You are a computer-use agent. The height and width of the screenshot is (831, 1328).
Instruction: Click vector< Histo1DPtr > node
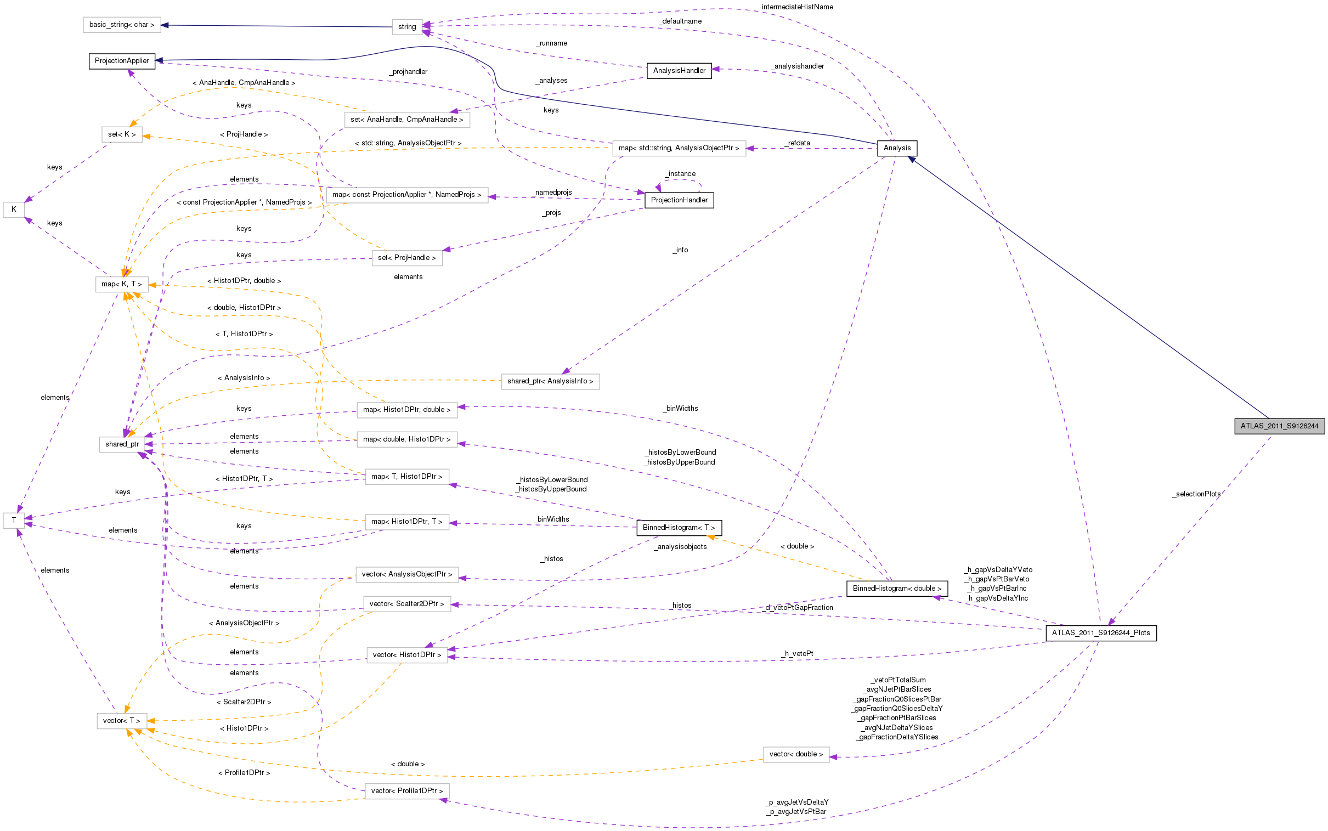coord(406,655)
